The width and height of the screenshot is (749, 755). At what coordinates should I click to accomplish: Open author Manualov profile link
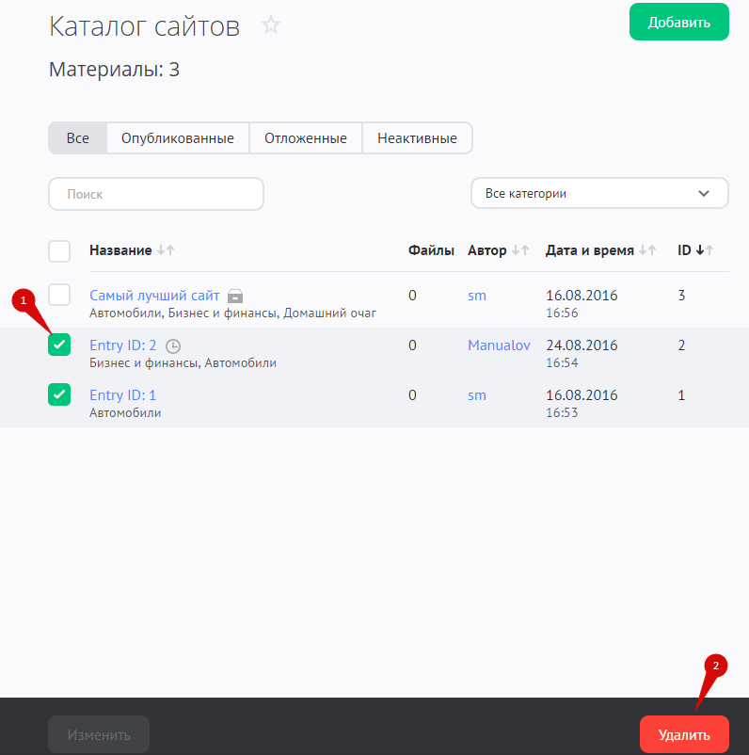[x=499, y=345]
